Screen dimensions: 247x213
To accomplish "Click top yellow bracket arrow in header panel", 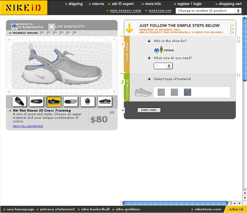I will (x=232, y=25).
